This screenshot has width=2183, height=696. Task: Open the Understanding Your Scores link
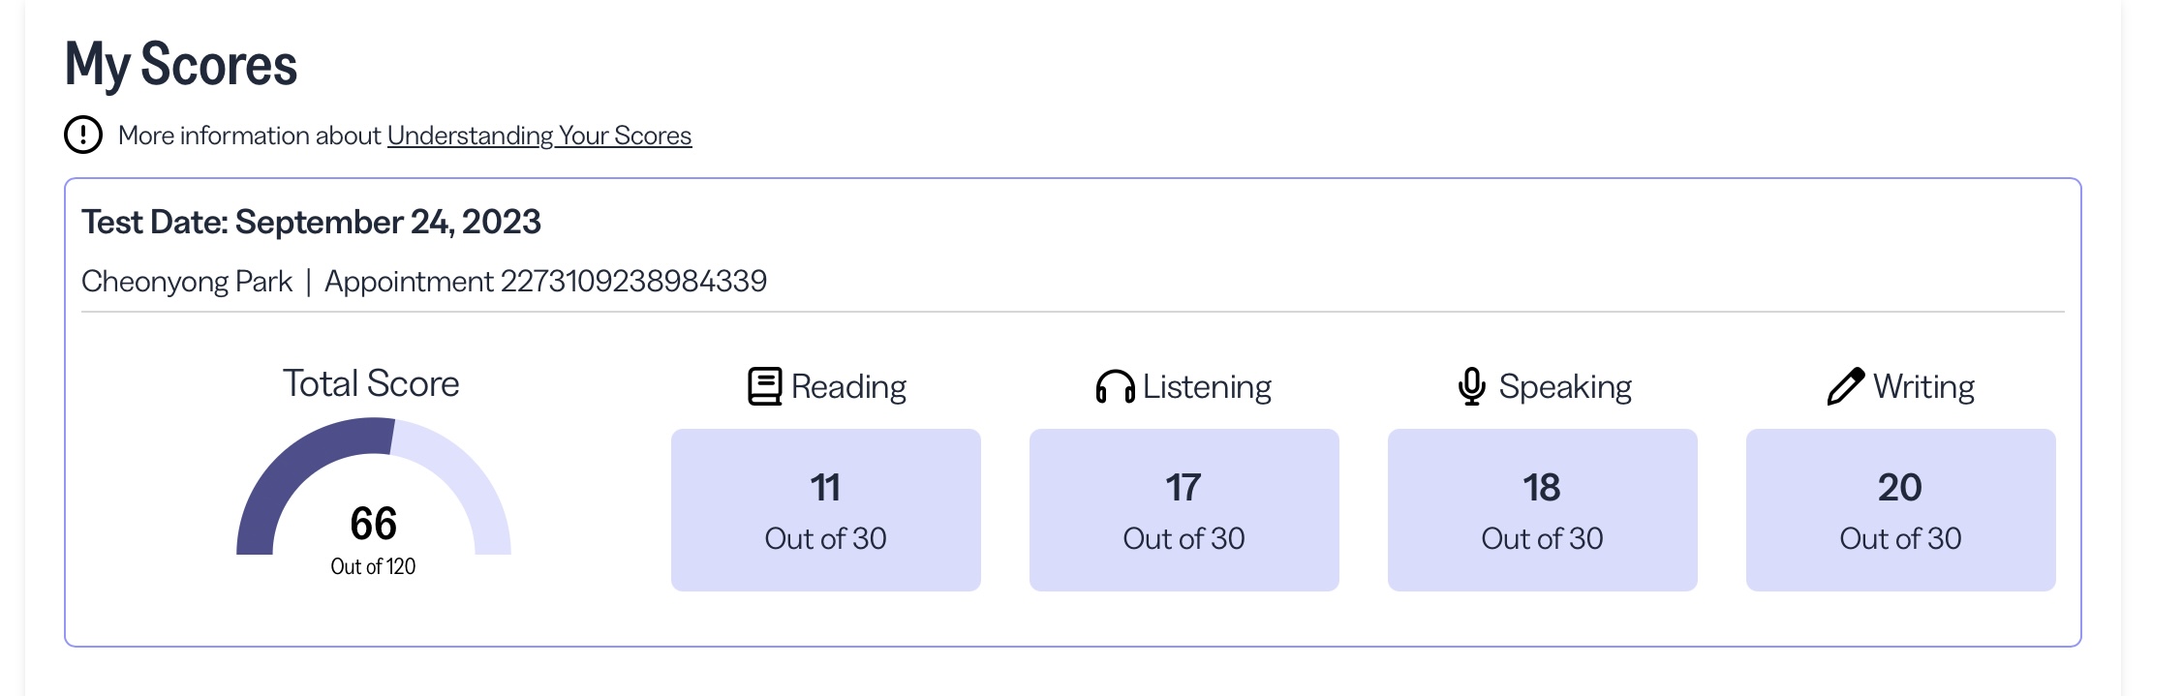(x=539, y=136)
